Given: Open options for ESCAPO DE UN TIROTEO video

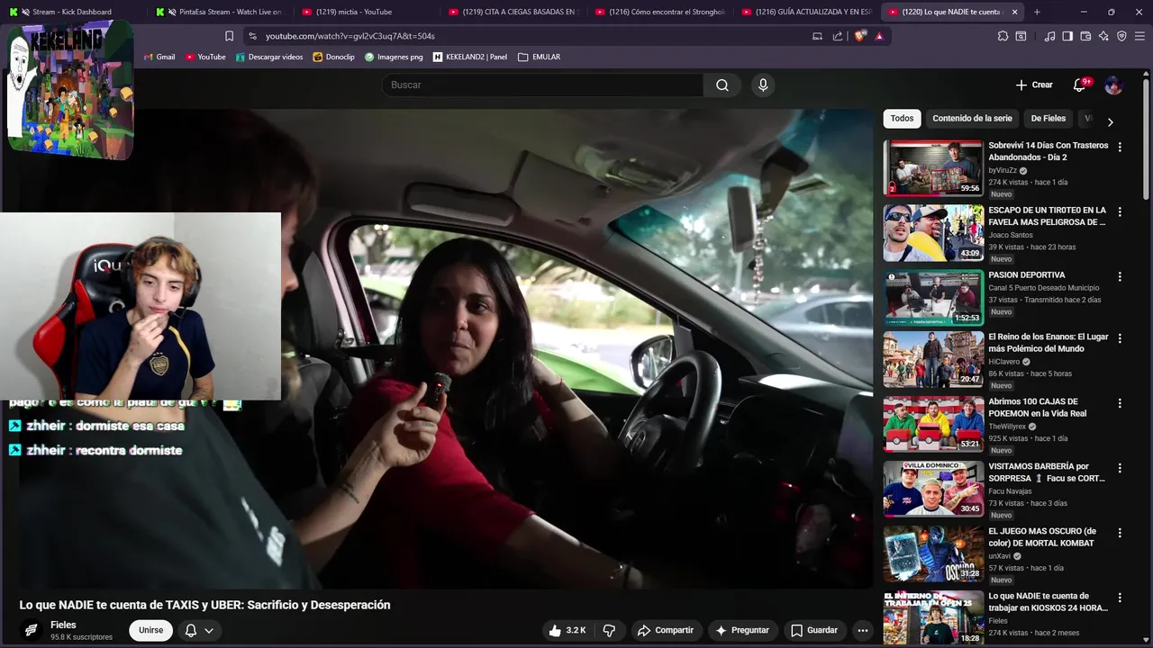Looking at the screenshot, I should (1120, 211).
